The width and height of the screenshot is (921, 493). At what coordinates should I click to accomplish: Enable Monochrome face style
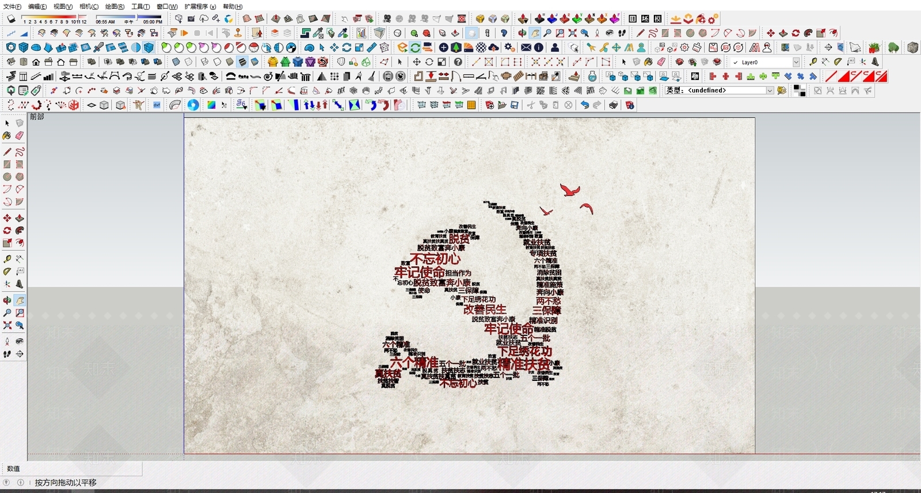point(255,62)
